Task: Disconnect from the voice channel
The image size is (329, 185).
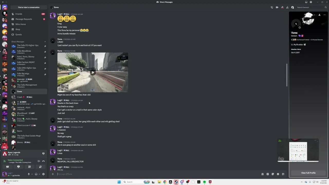Action: pos(43,161)
